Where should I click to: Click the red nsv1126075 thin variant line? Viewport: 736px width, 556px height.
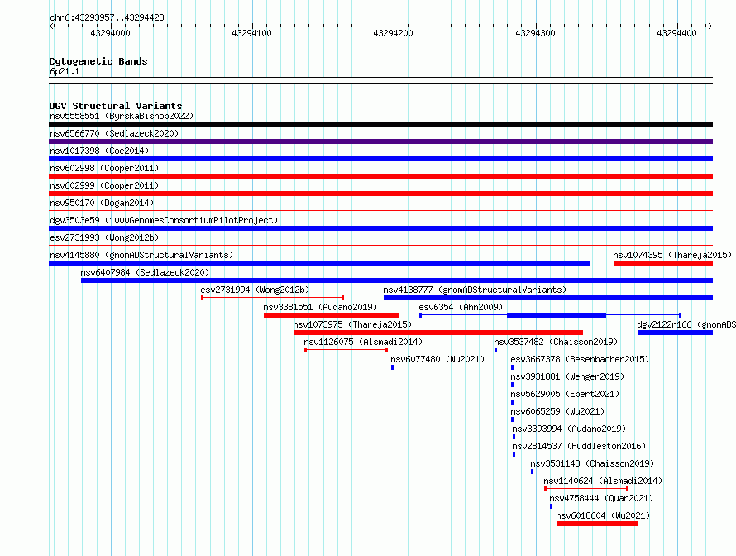346,350
